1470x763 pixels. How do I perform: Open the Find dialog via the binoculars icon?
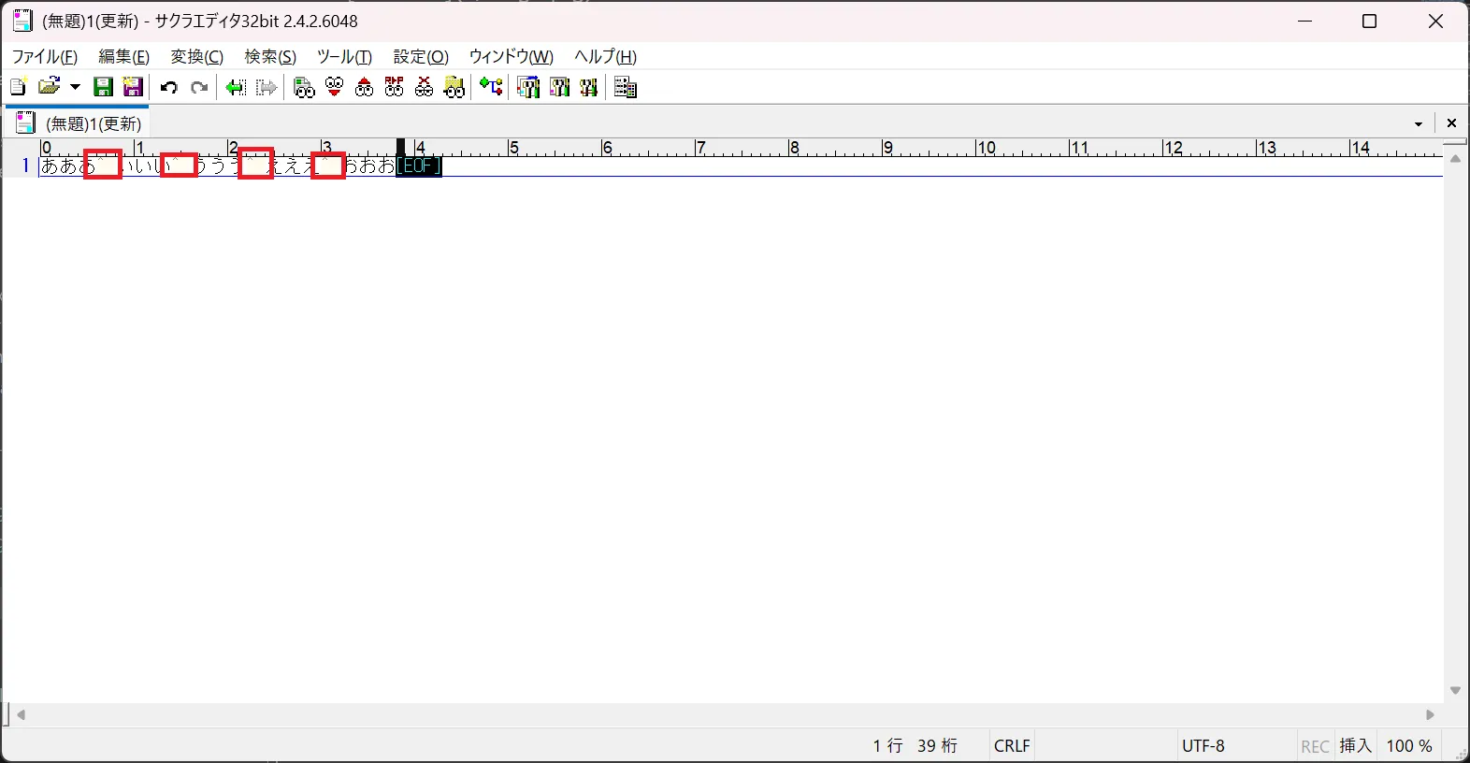304,87
